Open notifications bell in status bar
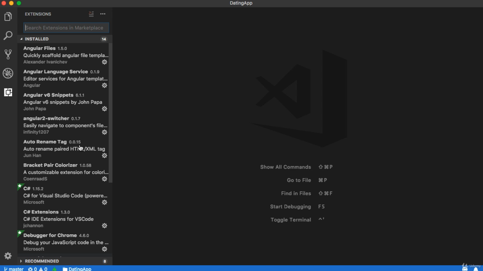Viewport: 483px width, 271px height. [476, 269]
